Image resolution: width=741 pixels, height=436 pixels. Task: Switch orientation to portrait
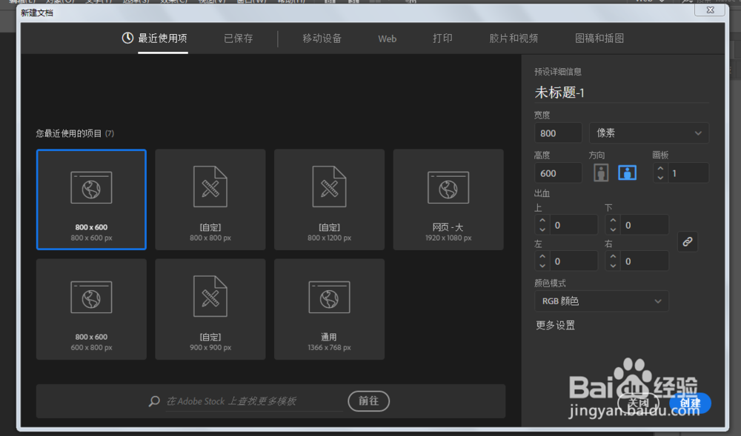click(599, 172)
